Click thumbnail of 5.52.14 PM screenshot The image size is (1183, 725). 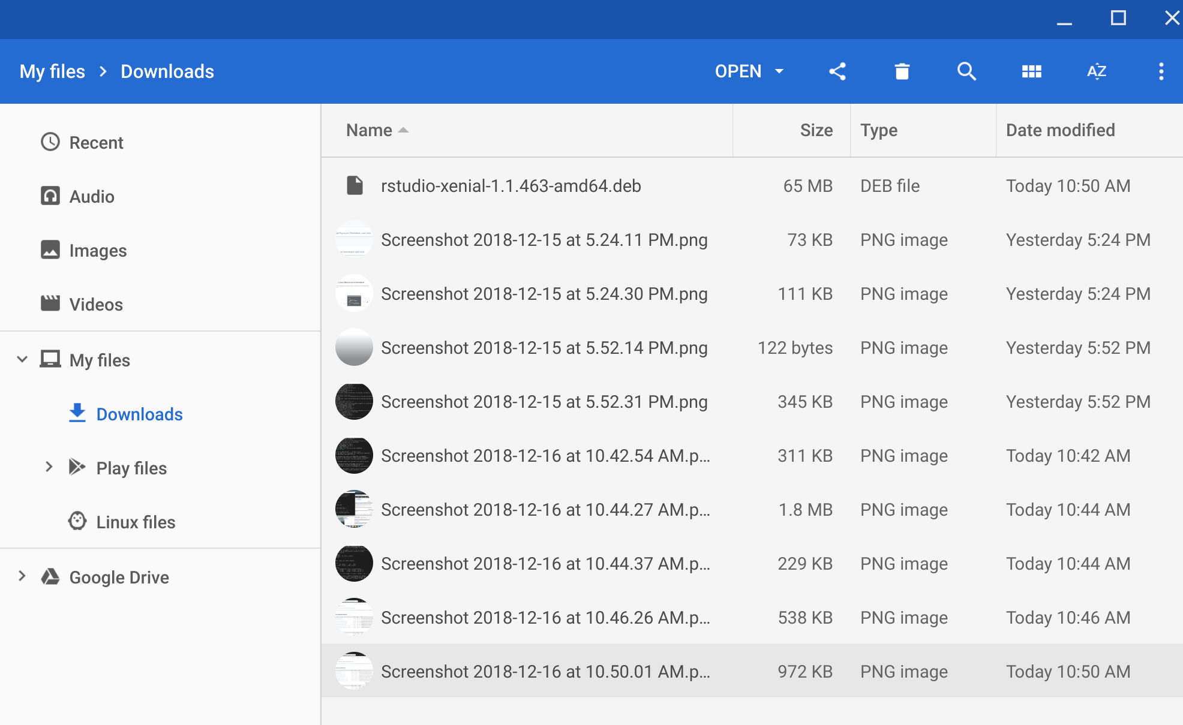point(354,347)
